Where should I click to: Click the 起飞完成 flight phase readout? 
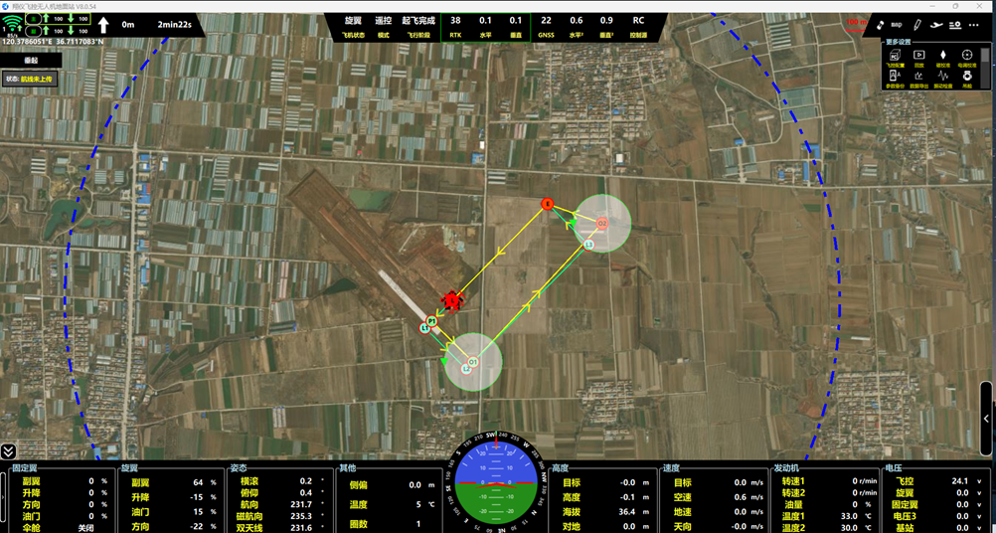click(x=417, y=20)
